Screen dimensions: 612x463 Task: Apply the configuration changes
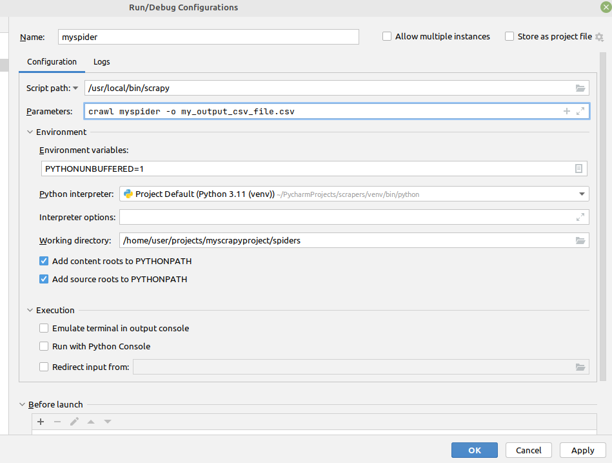(x=582, y=450)
